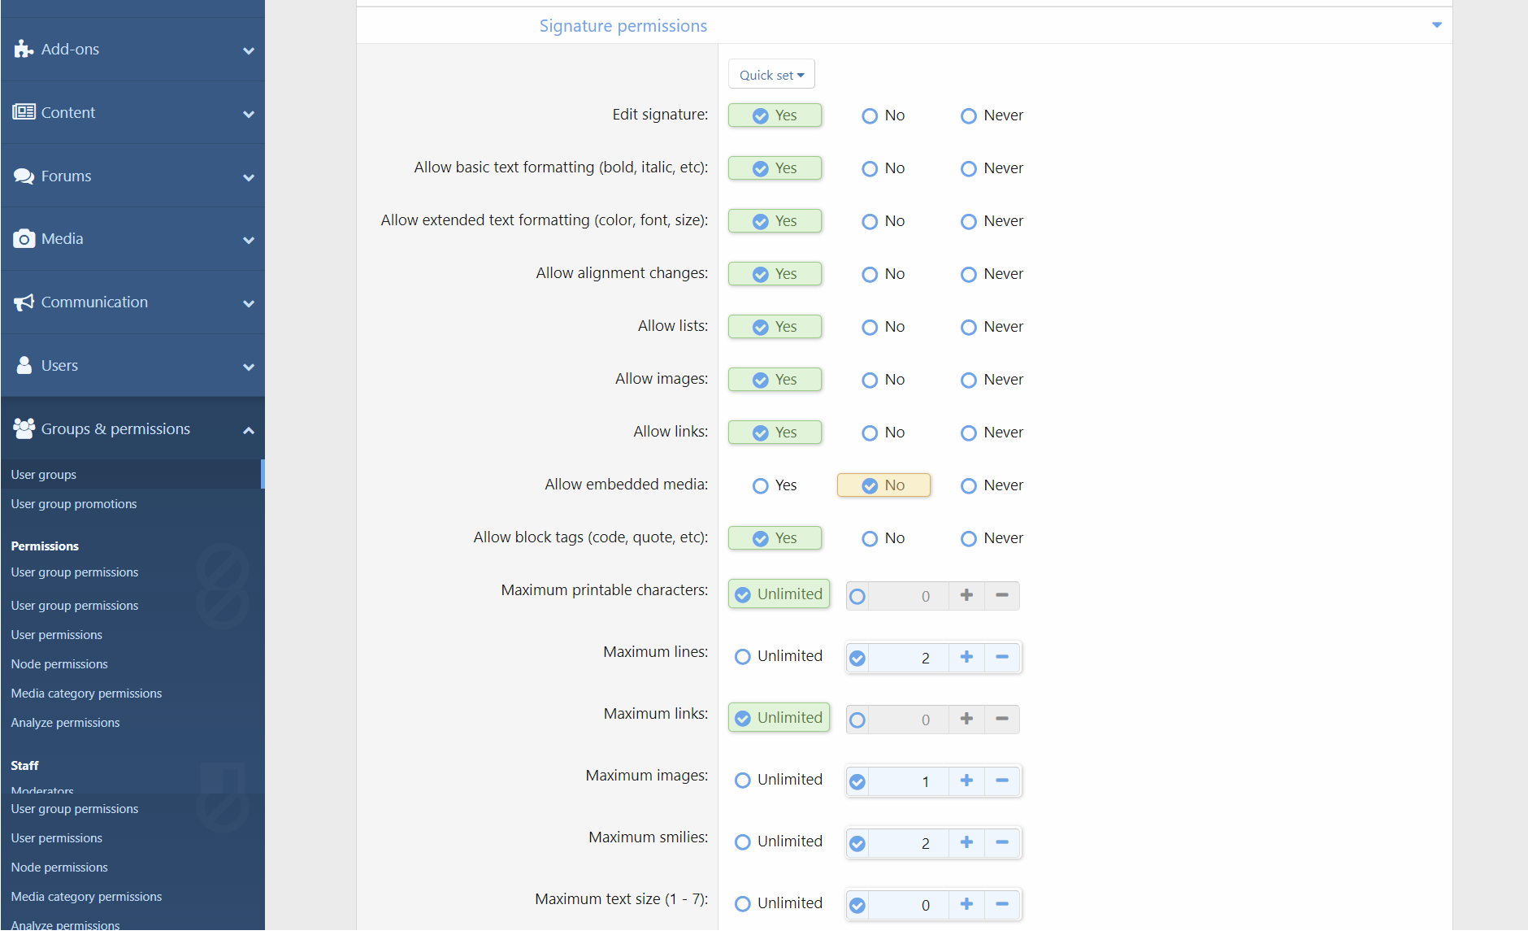Choose Unlimited for Maximum smilies
Viewport: 1528px width, 935px height.
(742, 841)
